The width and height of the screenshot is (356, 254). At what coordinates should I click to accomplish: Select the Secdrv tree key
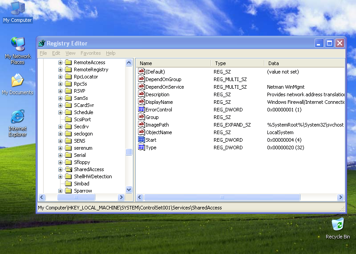81,127
